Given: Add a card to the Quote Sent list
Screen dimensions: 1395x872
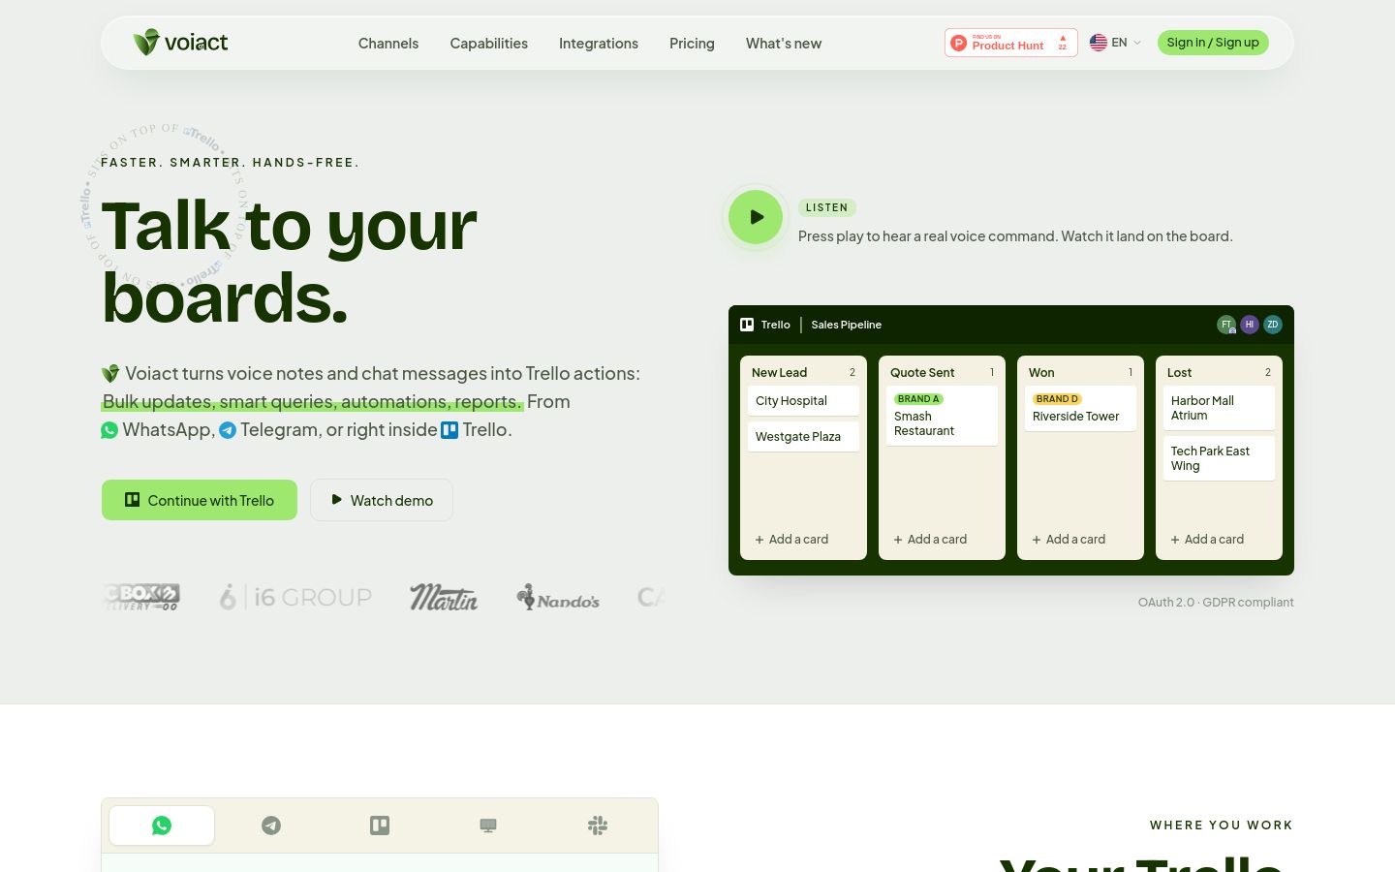Looking at the screenshot, I should click(930, 540).
